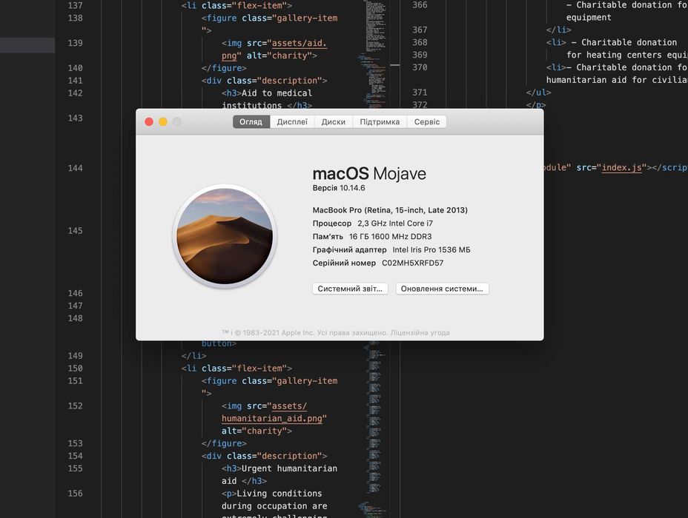Screen dimensions: 688x518
Task: Click the 16 ГБ 1600 MHz DDR3 value
Action: click(x=391, y=237)
